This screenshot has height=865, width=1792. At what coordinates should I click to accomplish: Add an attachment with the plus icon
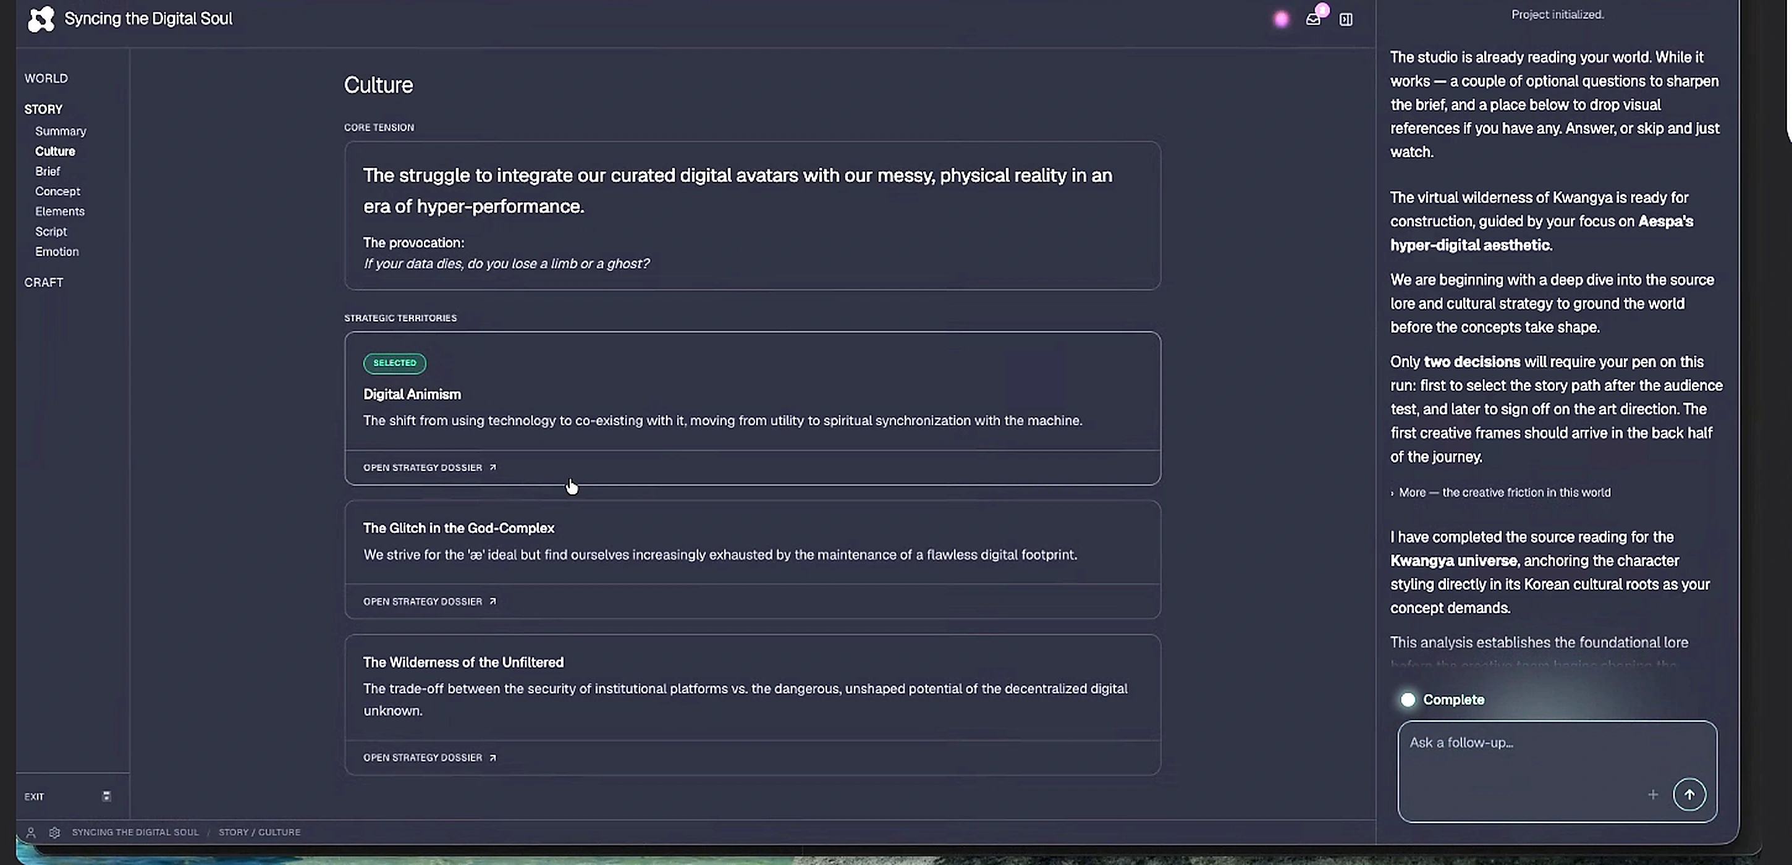coord(1653,794)
